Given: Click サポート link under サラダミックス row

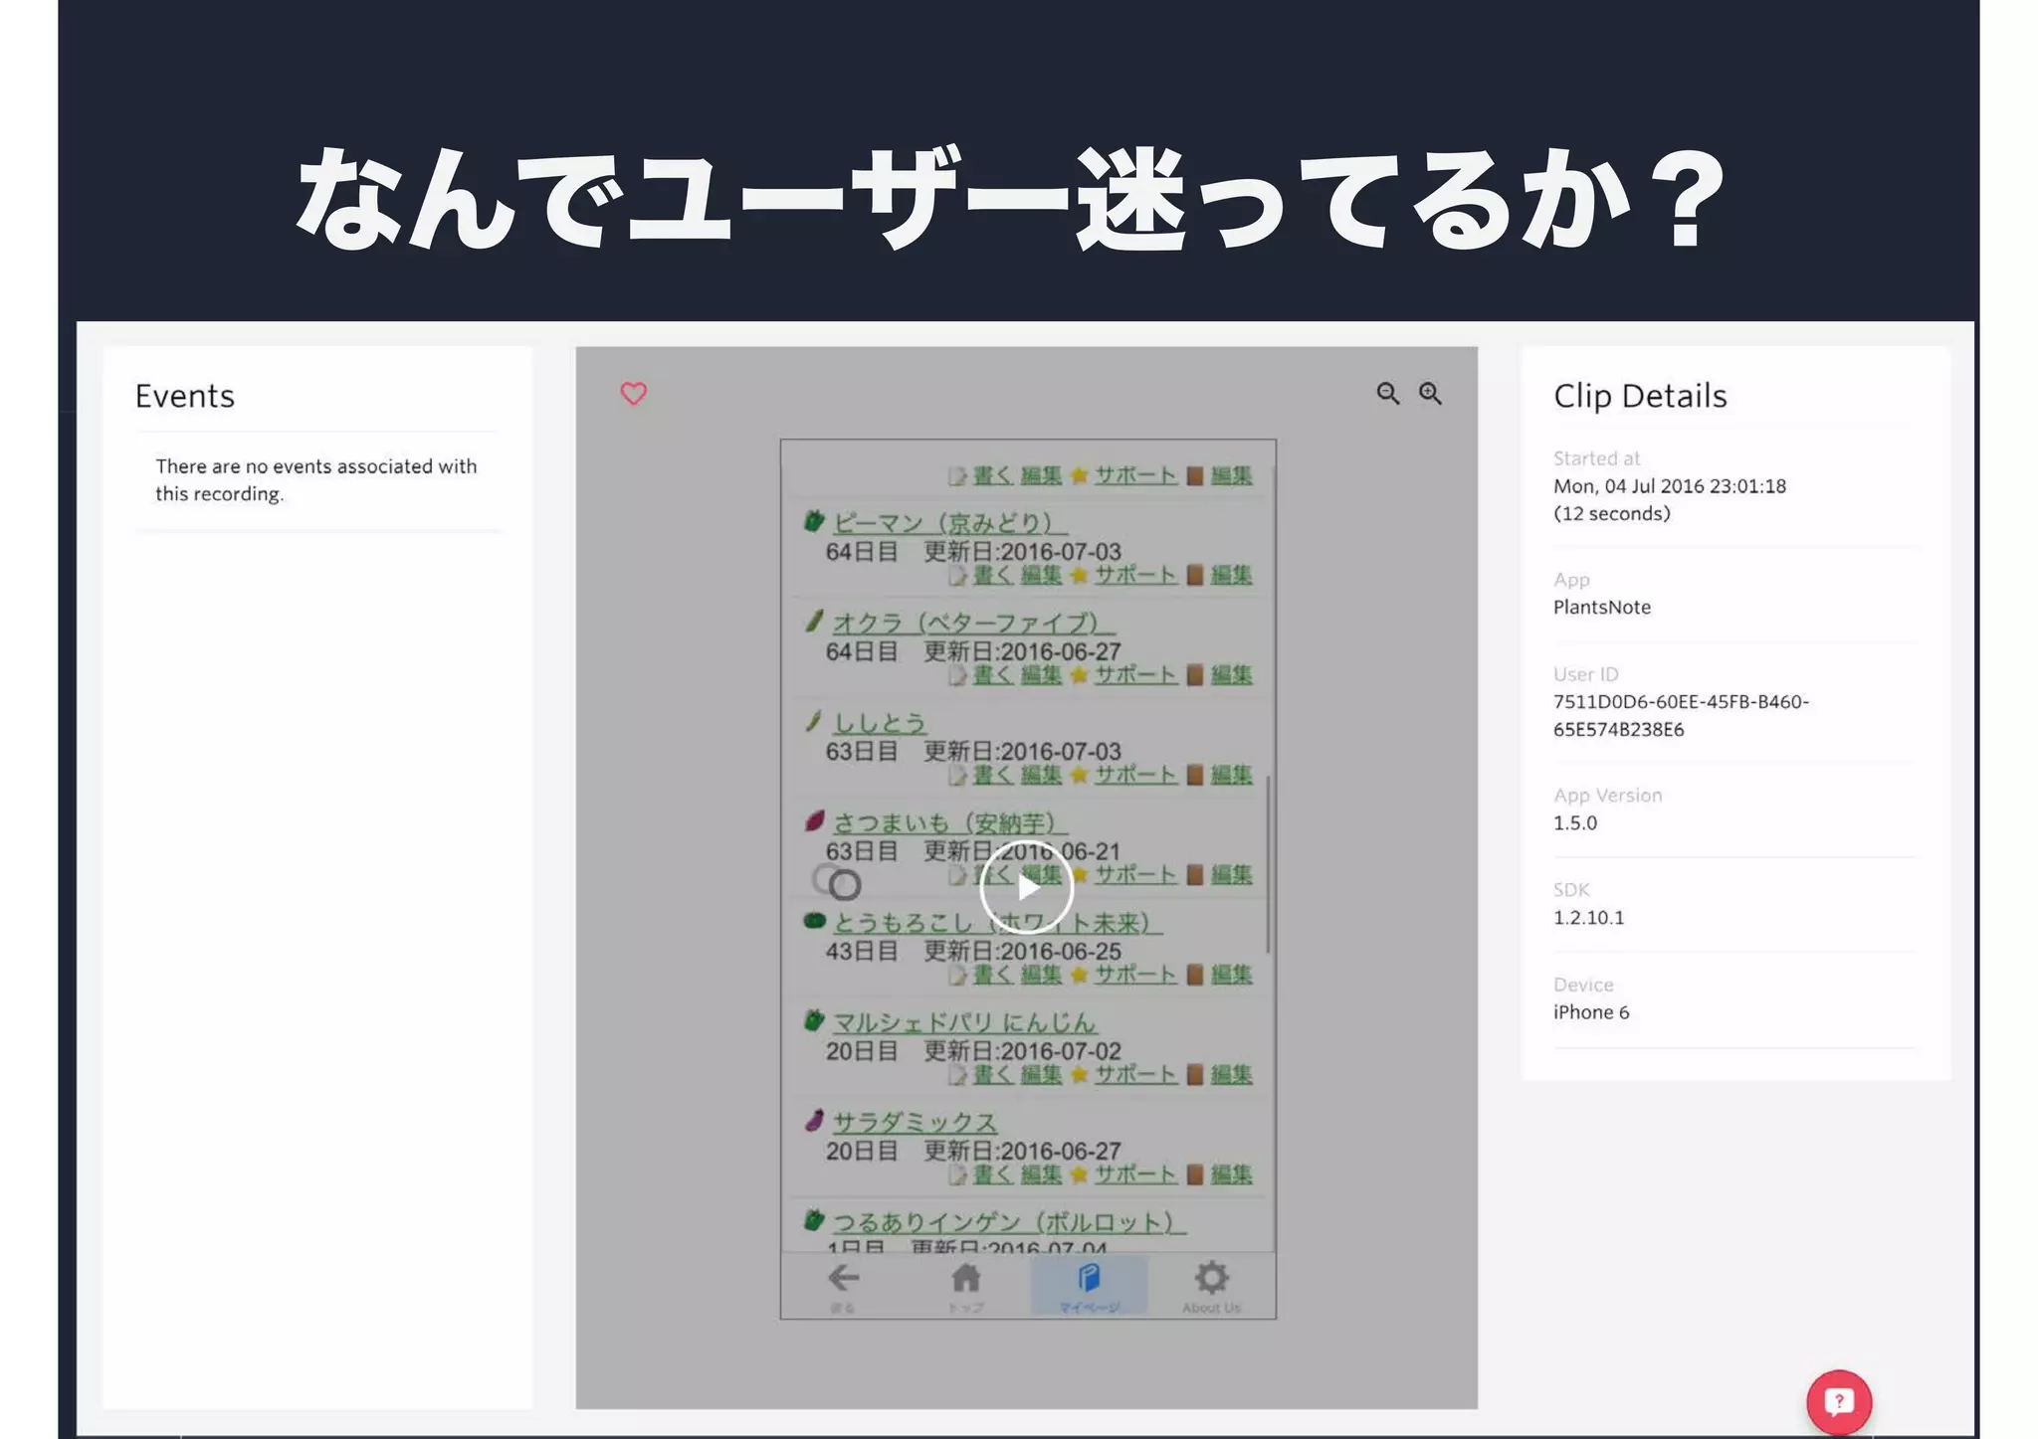Looking at the screenshot, I should [1135, 1174].
